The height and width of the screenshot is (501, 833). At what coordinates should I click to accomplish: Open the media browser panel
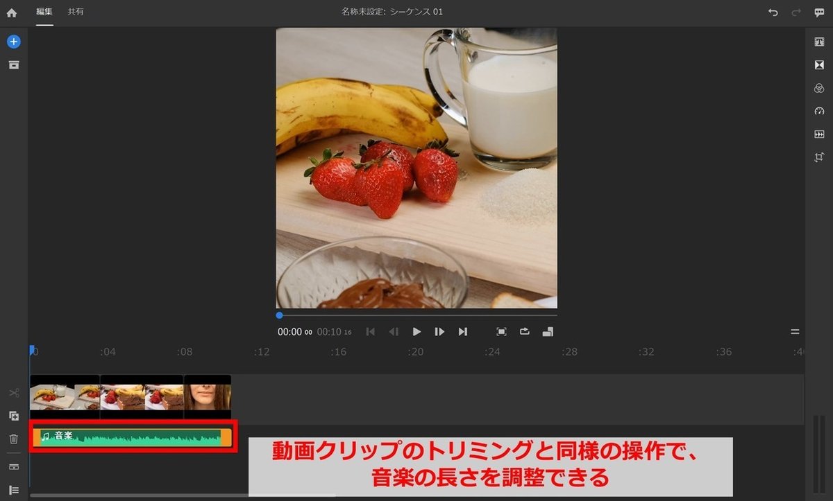pos(12,64)
